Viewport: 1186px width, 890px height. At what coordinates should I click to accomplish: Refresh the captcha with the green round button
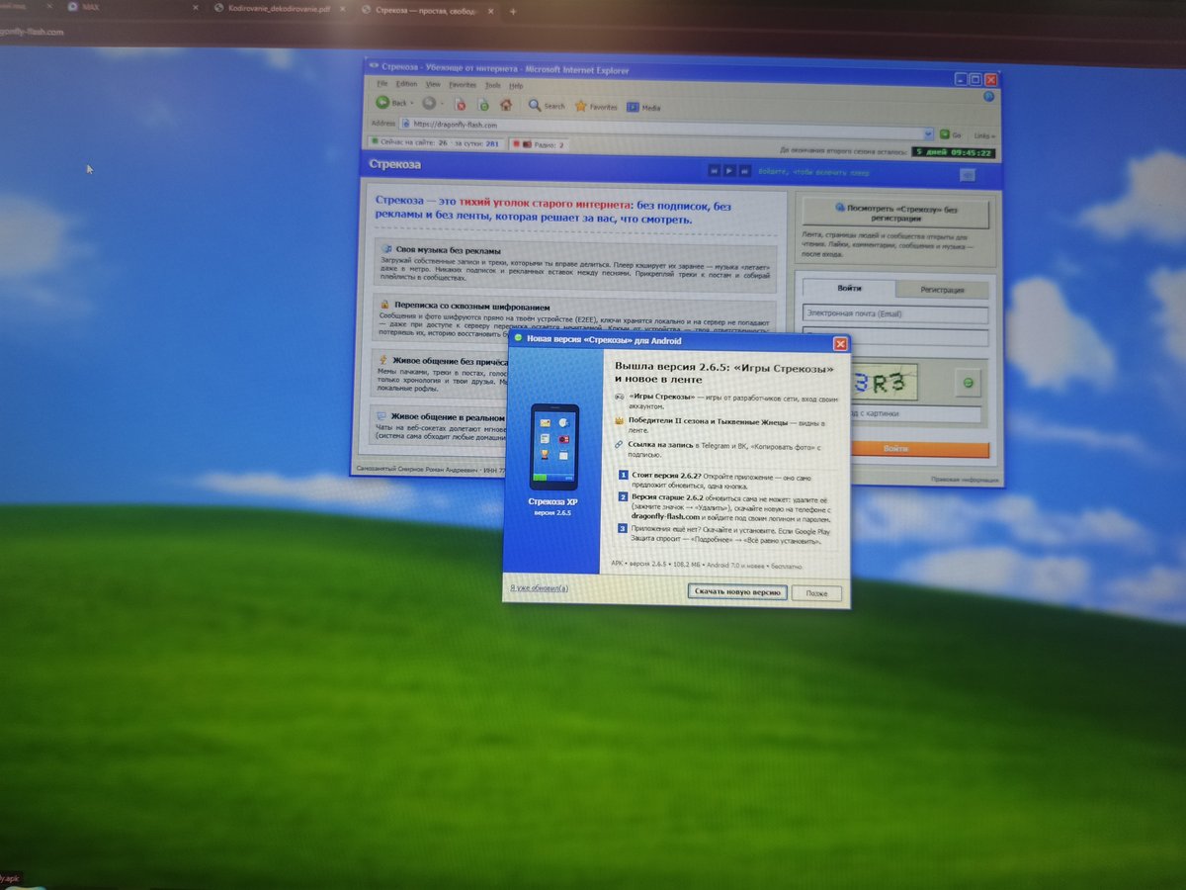point(969,383)
